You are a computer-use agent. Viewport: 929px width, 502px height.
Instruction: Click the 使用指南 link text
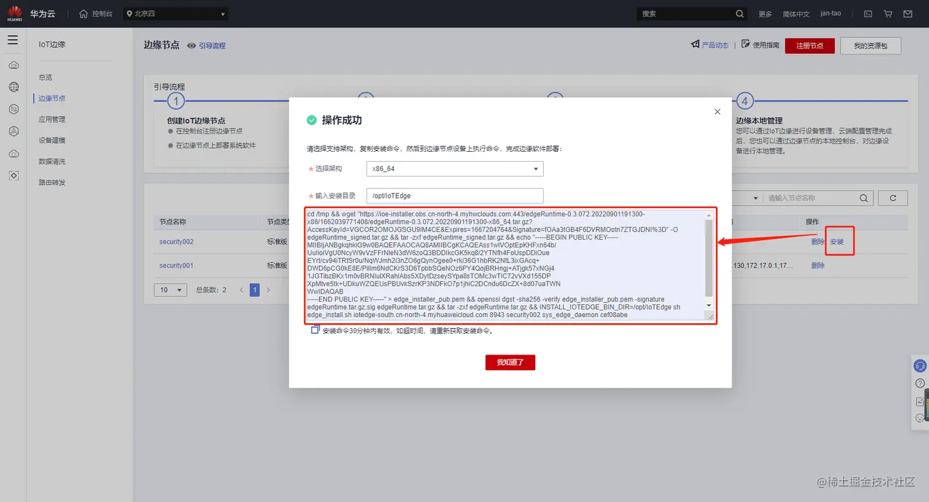point(766,45)
